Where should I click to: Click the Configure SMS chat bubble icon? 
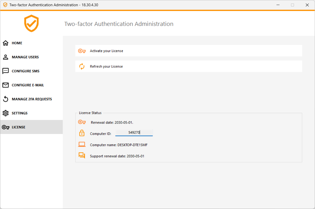pos(5,71)
